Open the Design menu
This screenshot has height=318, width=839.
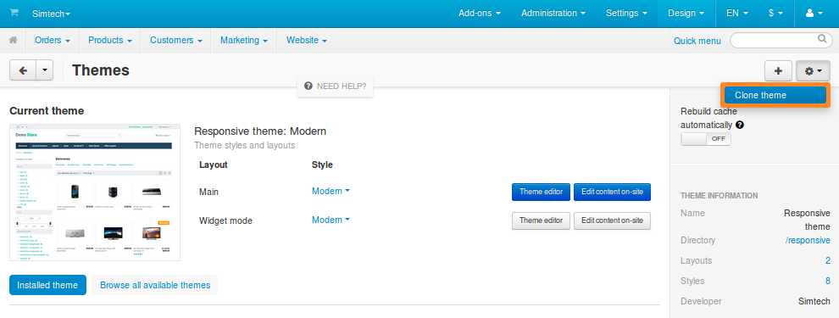point(686,14)
